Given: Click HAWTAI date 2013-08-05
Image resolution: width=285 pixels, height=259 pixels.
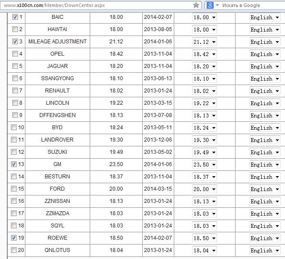Looking at the screenshot, I should (158, 29).
